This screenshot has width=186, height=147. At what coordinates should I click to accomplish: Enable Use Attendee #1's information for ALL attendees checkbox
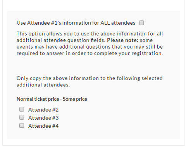coord(141,23)
